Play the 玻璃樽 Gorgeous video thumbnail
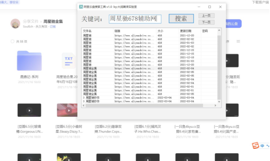The height and width of the screenshot is (161, 270). pyautogui.click(x=29, y=110)
